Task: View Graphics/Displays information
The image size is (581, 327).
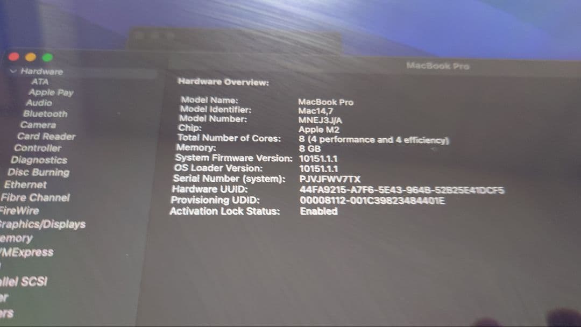Action: click(42, 225)
